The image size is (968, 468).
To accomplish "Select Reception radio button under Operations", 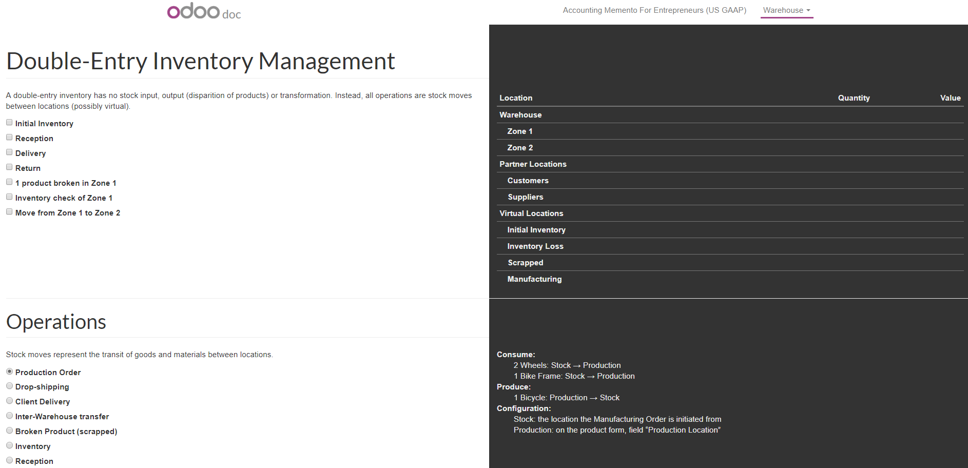I will tap(9, 460).
